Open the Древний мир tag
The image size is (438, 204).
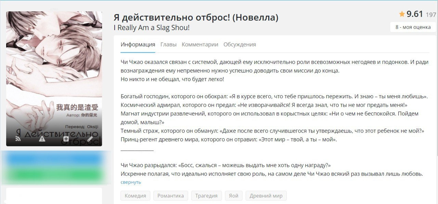[266, 196]
